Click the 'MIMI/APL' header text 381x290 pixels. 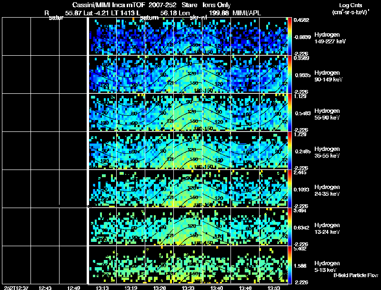point(247,13)
